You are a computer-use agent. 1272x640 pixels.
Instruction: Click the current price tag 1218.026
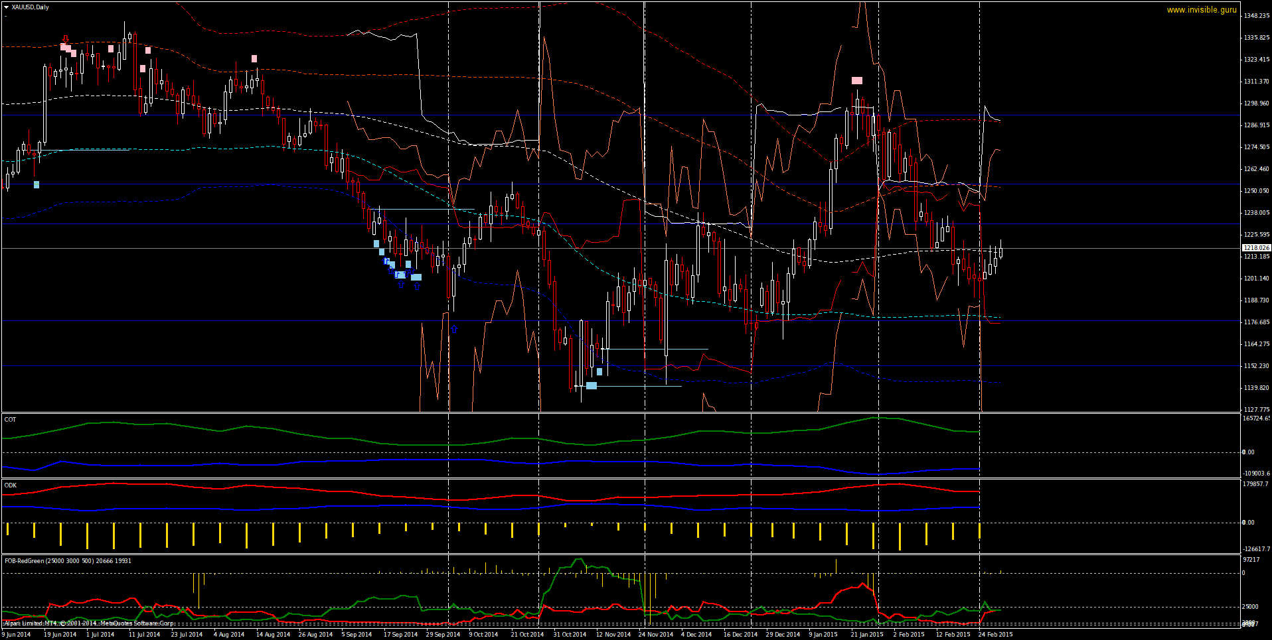pyautogui.click(x=1256, y=247)
